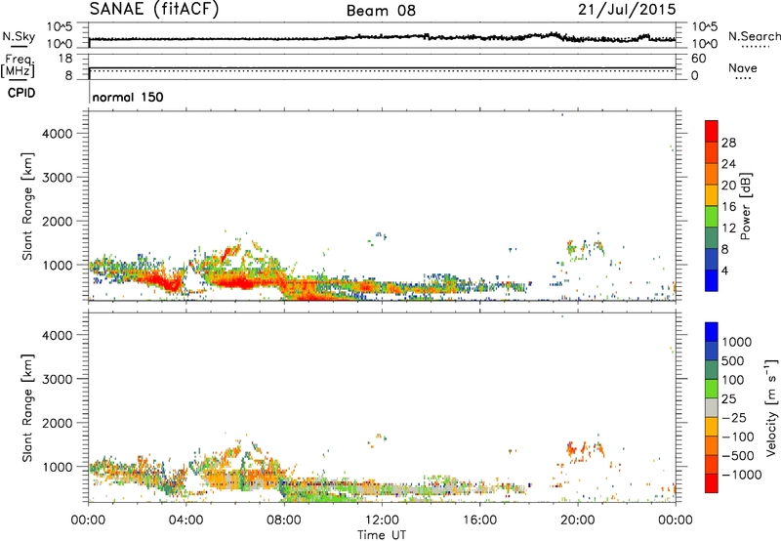Image resolution: width=781 pixels, height=541 pixels.
Task: Click the Slant Range label of the power panel
Action: [27, 206]
